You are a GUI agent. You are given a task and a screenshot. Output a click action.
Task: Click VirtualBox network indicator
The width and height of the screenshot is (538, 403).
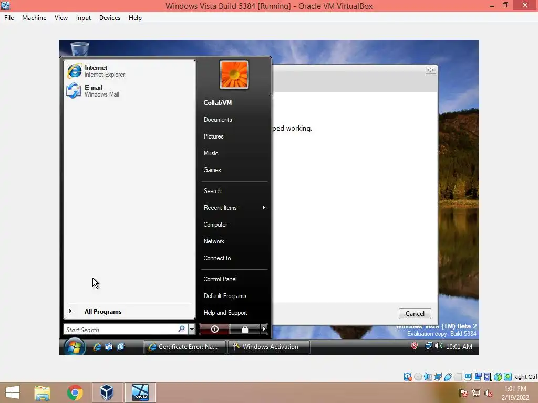tap(438, 377)
